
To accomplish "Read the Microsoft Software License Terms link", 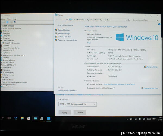I will (x=119, y=84).
